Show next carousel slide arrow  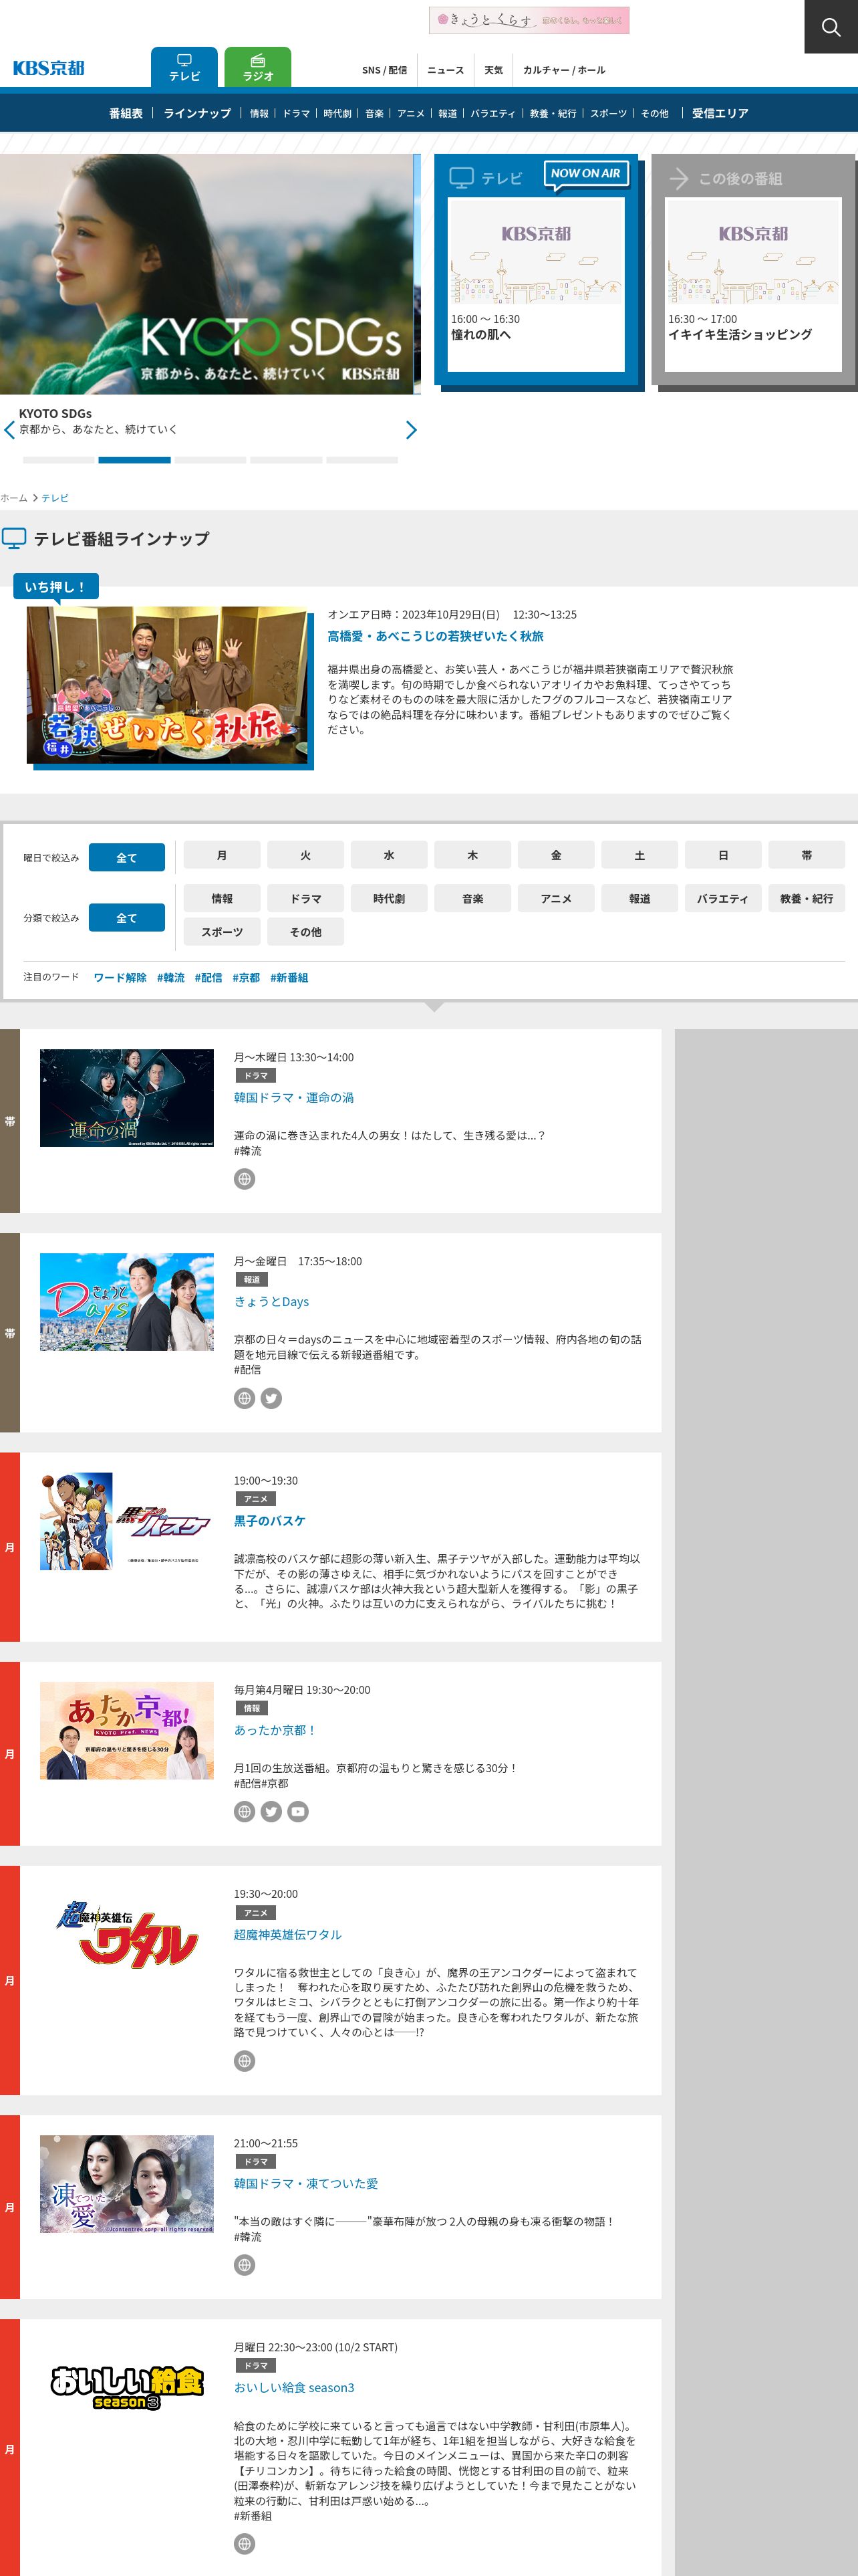[410, 430]
